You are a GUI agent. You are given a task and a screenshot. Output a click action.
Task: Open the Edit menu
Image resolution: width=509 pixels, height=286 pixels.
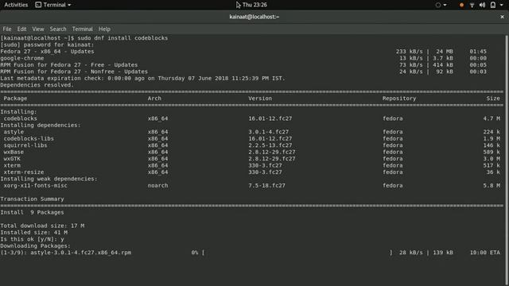(21, 29)
